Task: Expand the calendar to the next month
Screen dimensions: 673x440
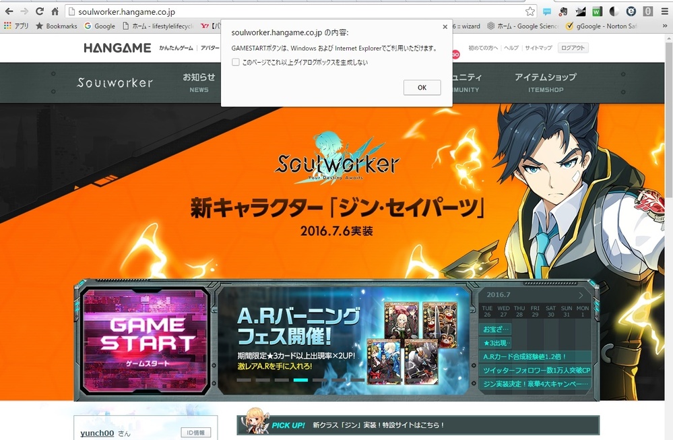Action: point(581,294)
